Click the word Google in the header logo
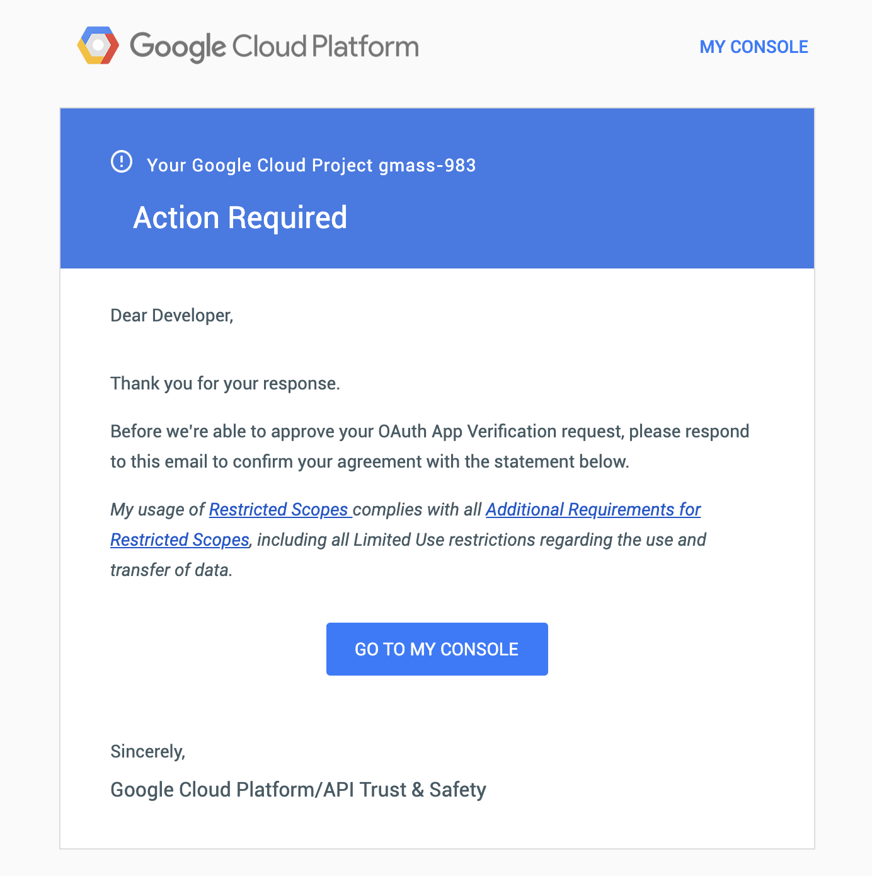 tap(178, 47)
